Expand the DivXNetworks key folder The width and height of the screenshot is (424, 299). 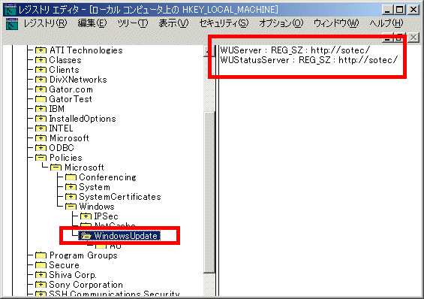[x=41, y=80]
